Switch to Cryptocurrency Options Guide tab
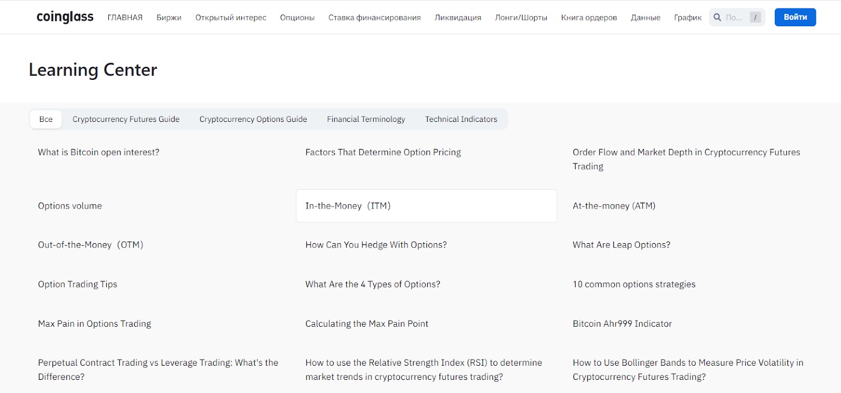This screenshot has height=393, width=841. [253, 119]
